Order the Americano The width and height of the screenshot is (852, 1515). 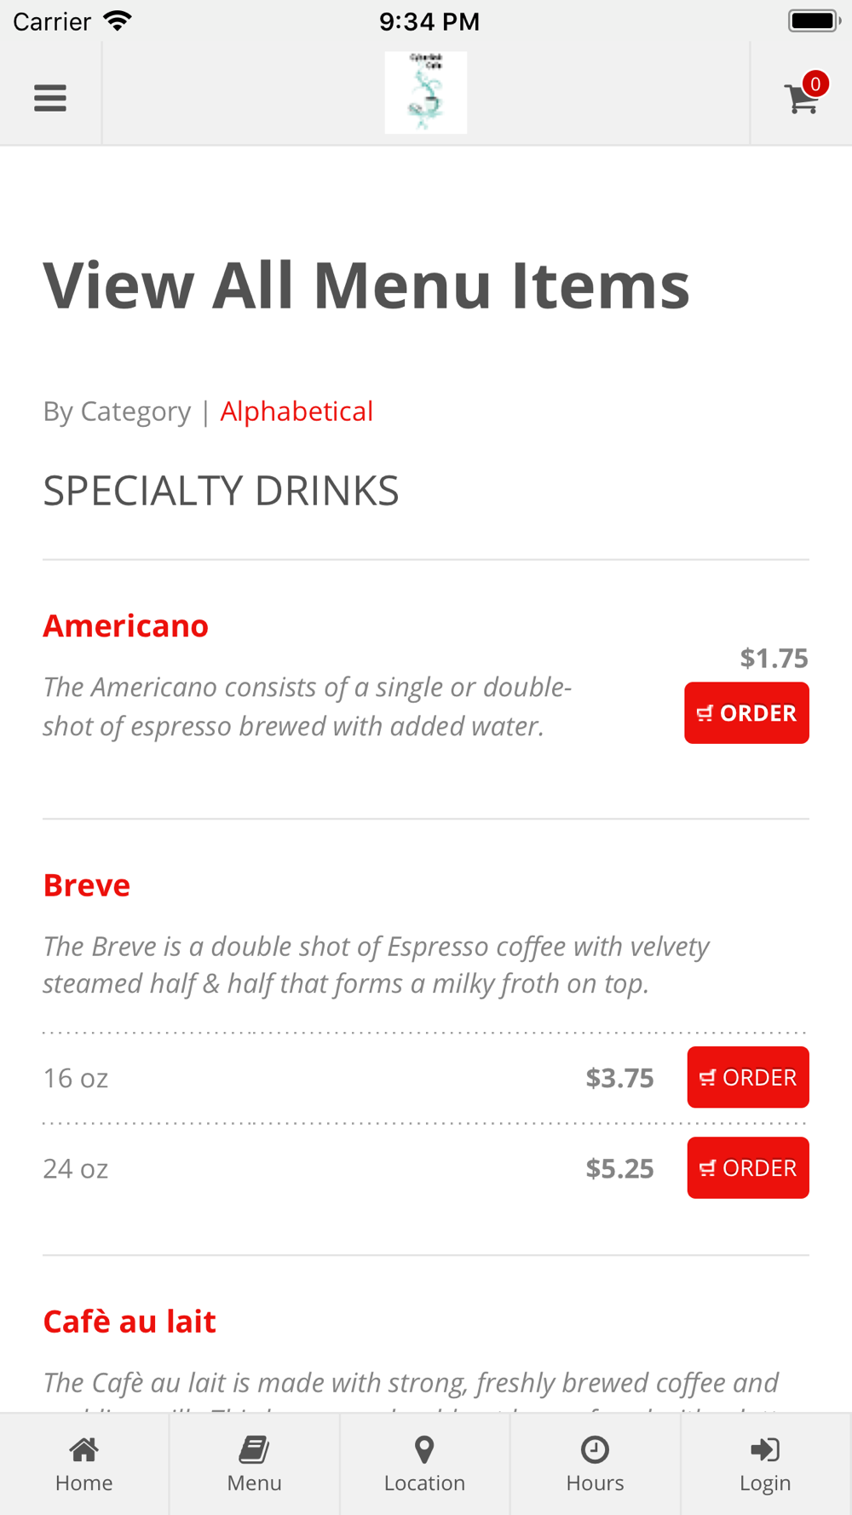pyautogui.click(x=746, y=713)
